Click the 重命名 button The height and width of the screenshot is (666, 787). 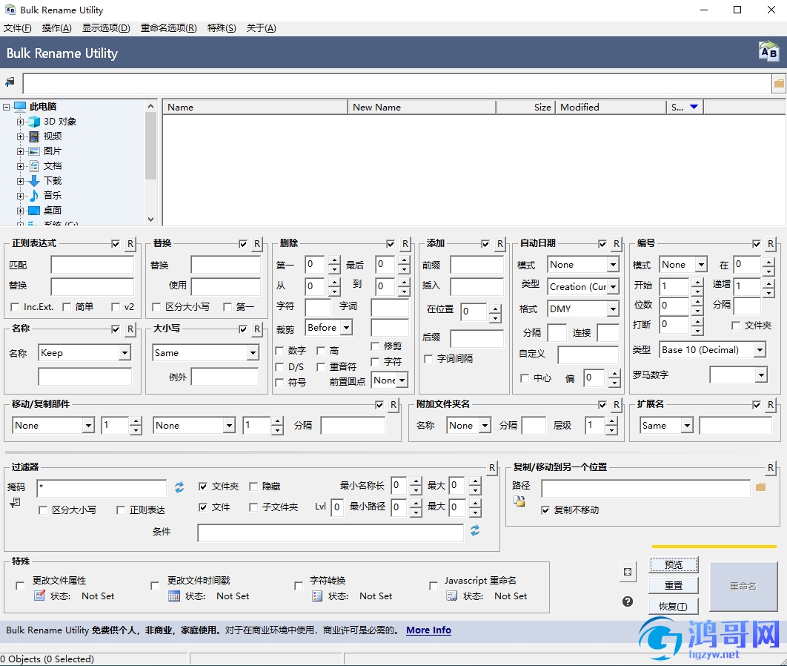(x=743, y=586)
